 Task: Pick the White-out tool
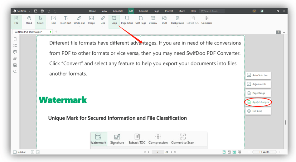coord(79,20)
